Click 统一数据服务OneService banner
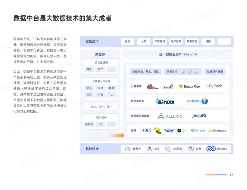This screenshot has height=190, width=247. 178,54
